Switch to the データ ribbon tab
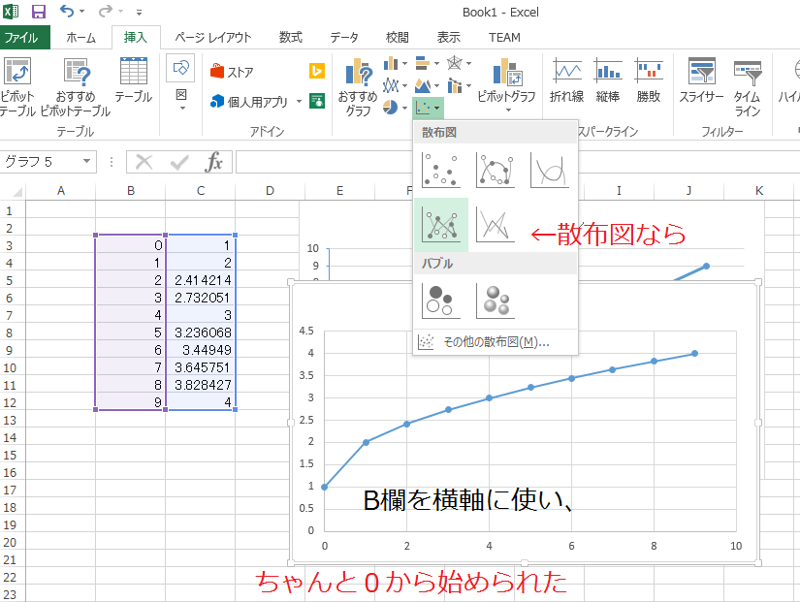Screen dimensions: 800x602 [x=345, y=37]
